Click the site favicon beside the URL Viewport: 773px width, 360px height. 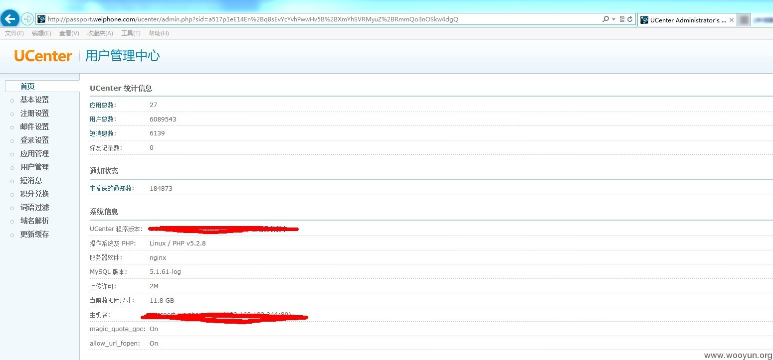[41, 19]
